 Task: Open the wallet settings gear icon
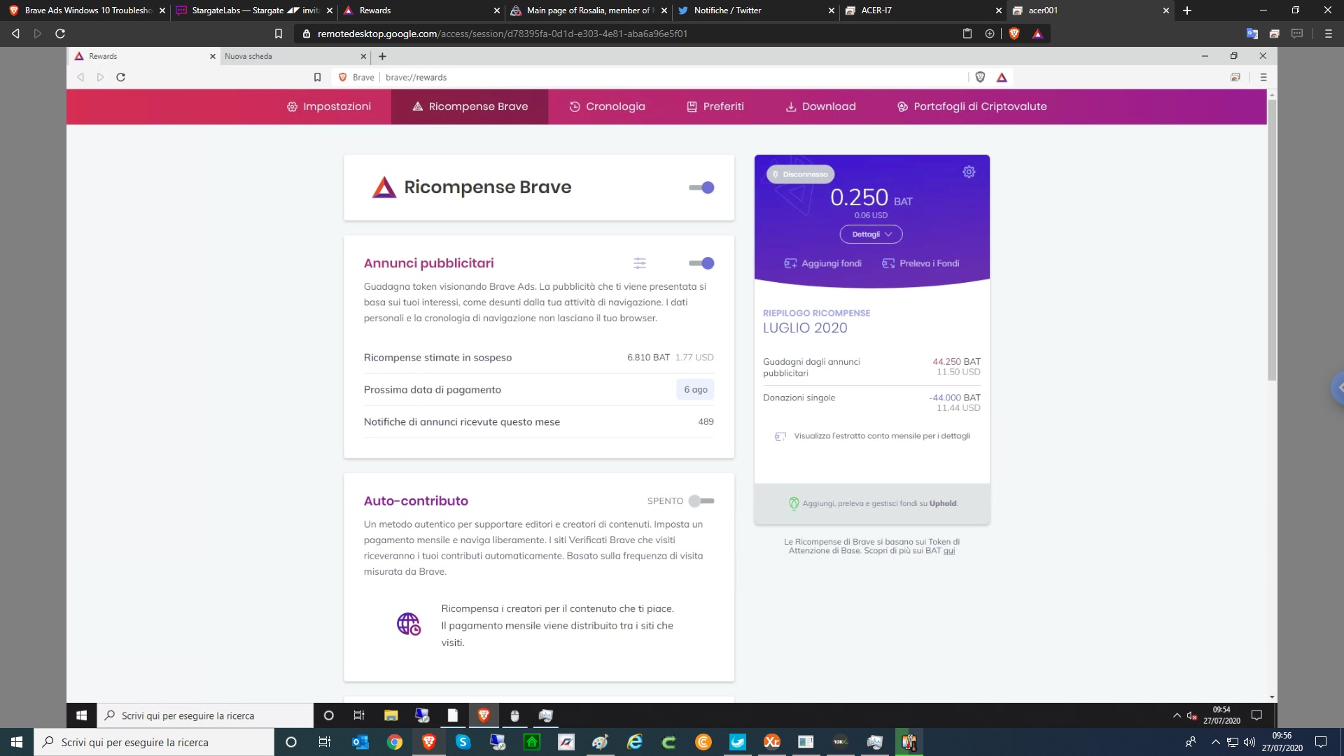[969, 172]
